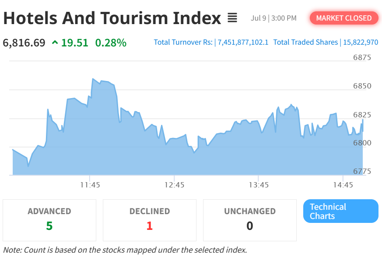Open the index list hamburger menu icon

(232, 18)
